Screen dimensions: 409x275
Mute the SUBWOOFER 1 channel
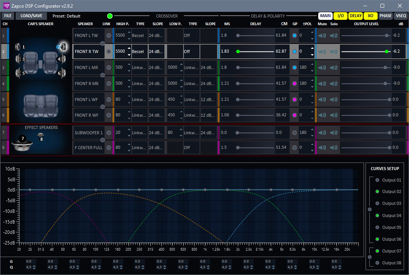coord(322,133)
